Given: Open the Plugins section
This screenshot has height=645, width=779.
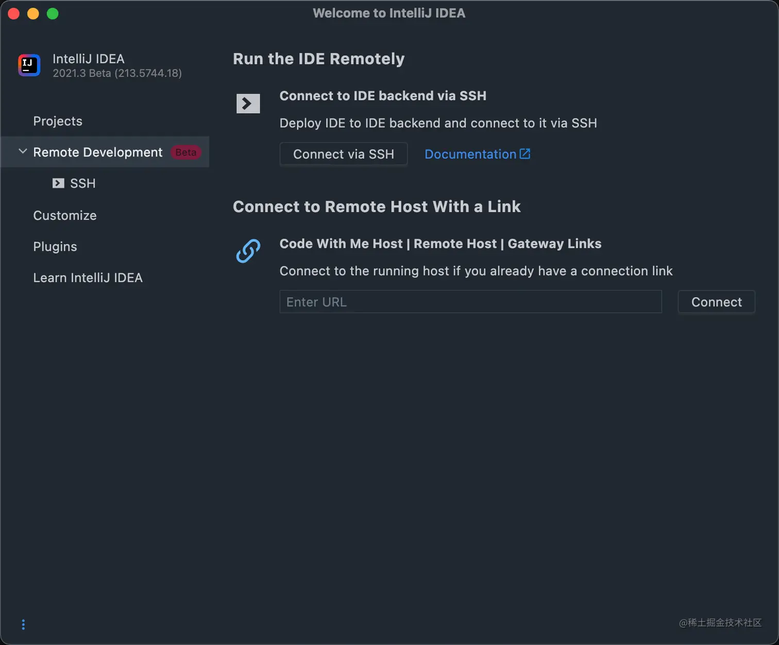Looking at the screenshot, I should click(x=55, y=247).
